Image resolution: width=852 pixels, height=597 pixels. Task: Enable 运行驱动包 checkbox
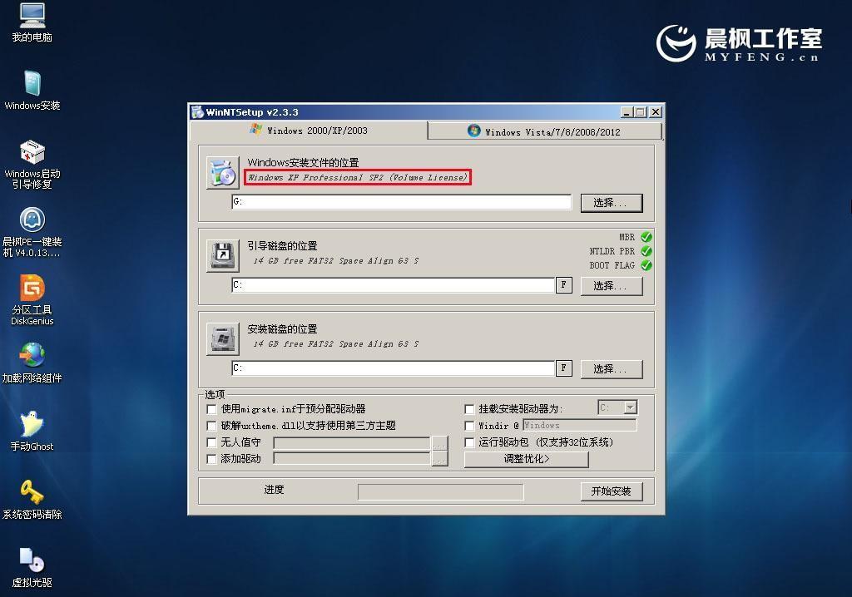(469, 442)
